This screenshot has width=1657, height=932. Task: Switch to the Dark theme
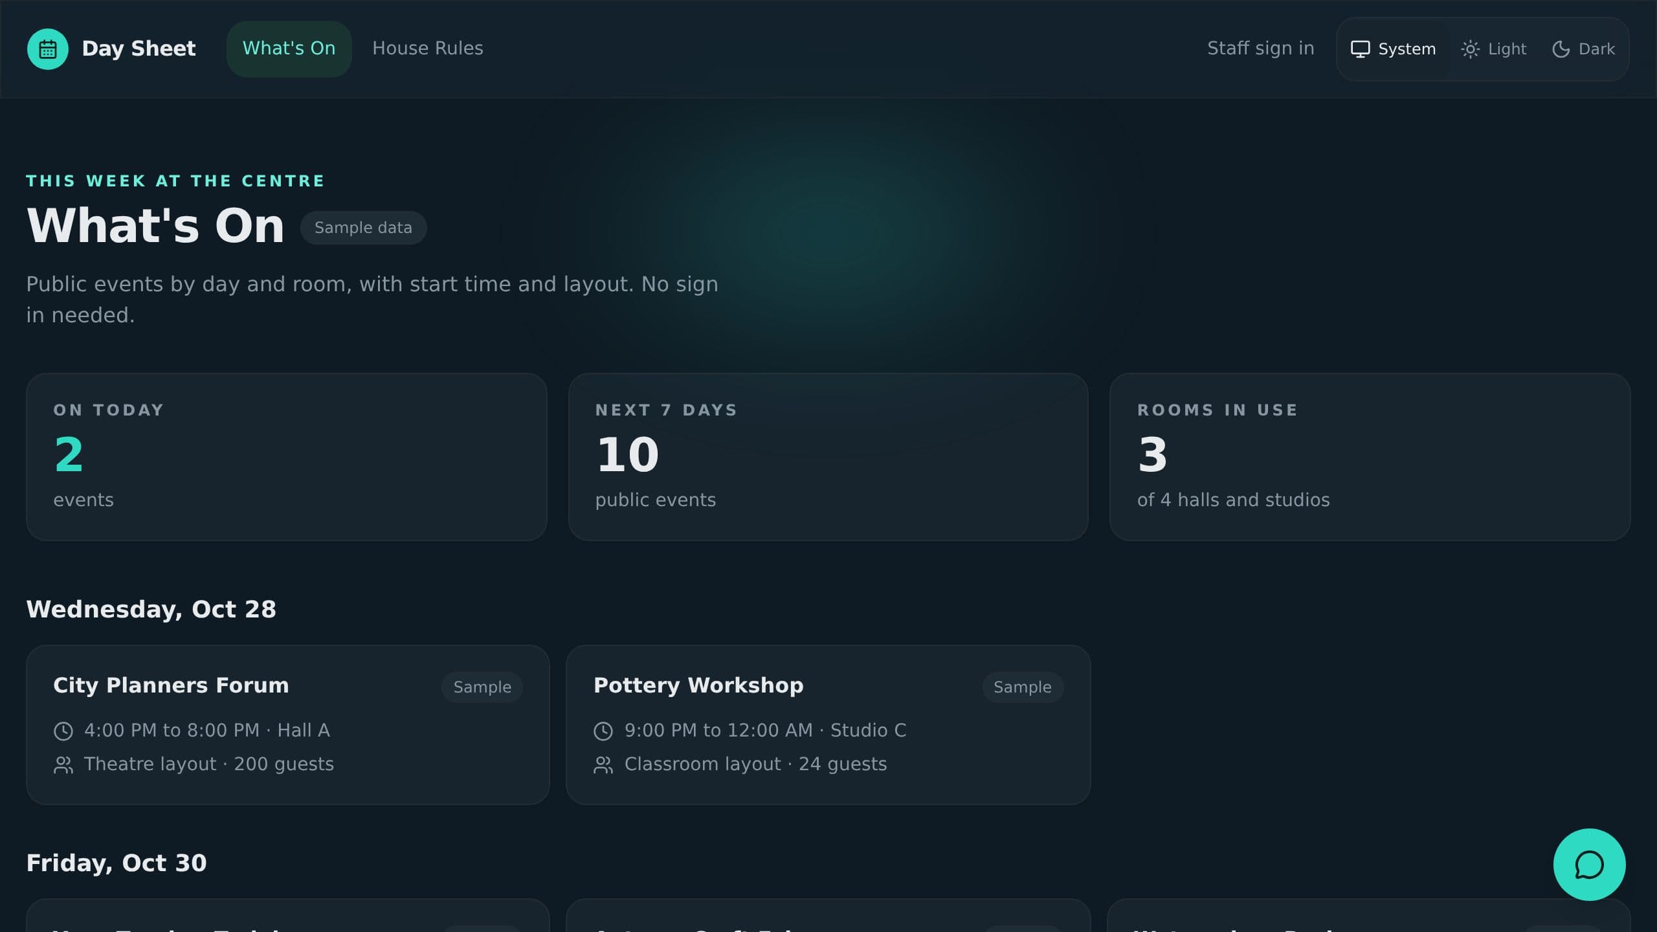coord(1584,49)
